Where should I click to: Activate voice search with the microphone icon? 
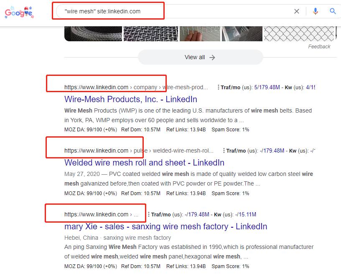click(316, 11)
